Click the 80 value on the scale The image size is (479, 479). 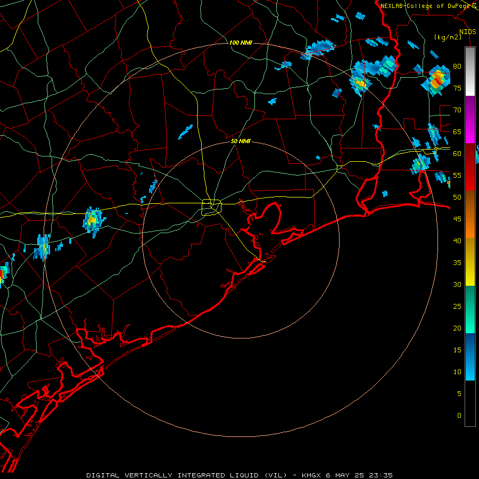point(457,67)
